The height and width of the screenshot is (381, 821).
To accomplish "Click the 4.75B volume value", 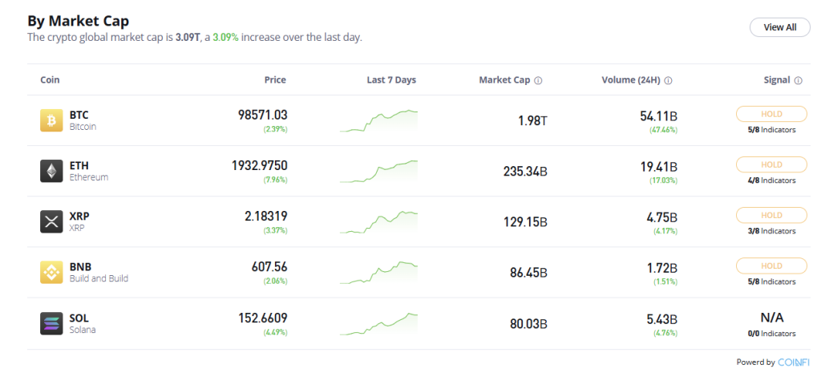I will point(661,217).
